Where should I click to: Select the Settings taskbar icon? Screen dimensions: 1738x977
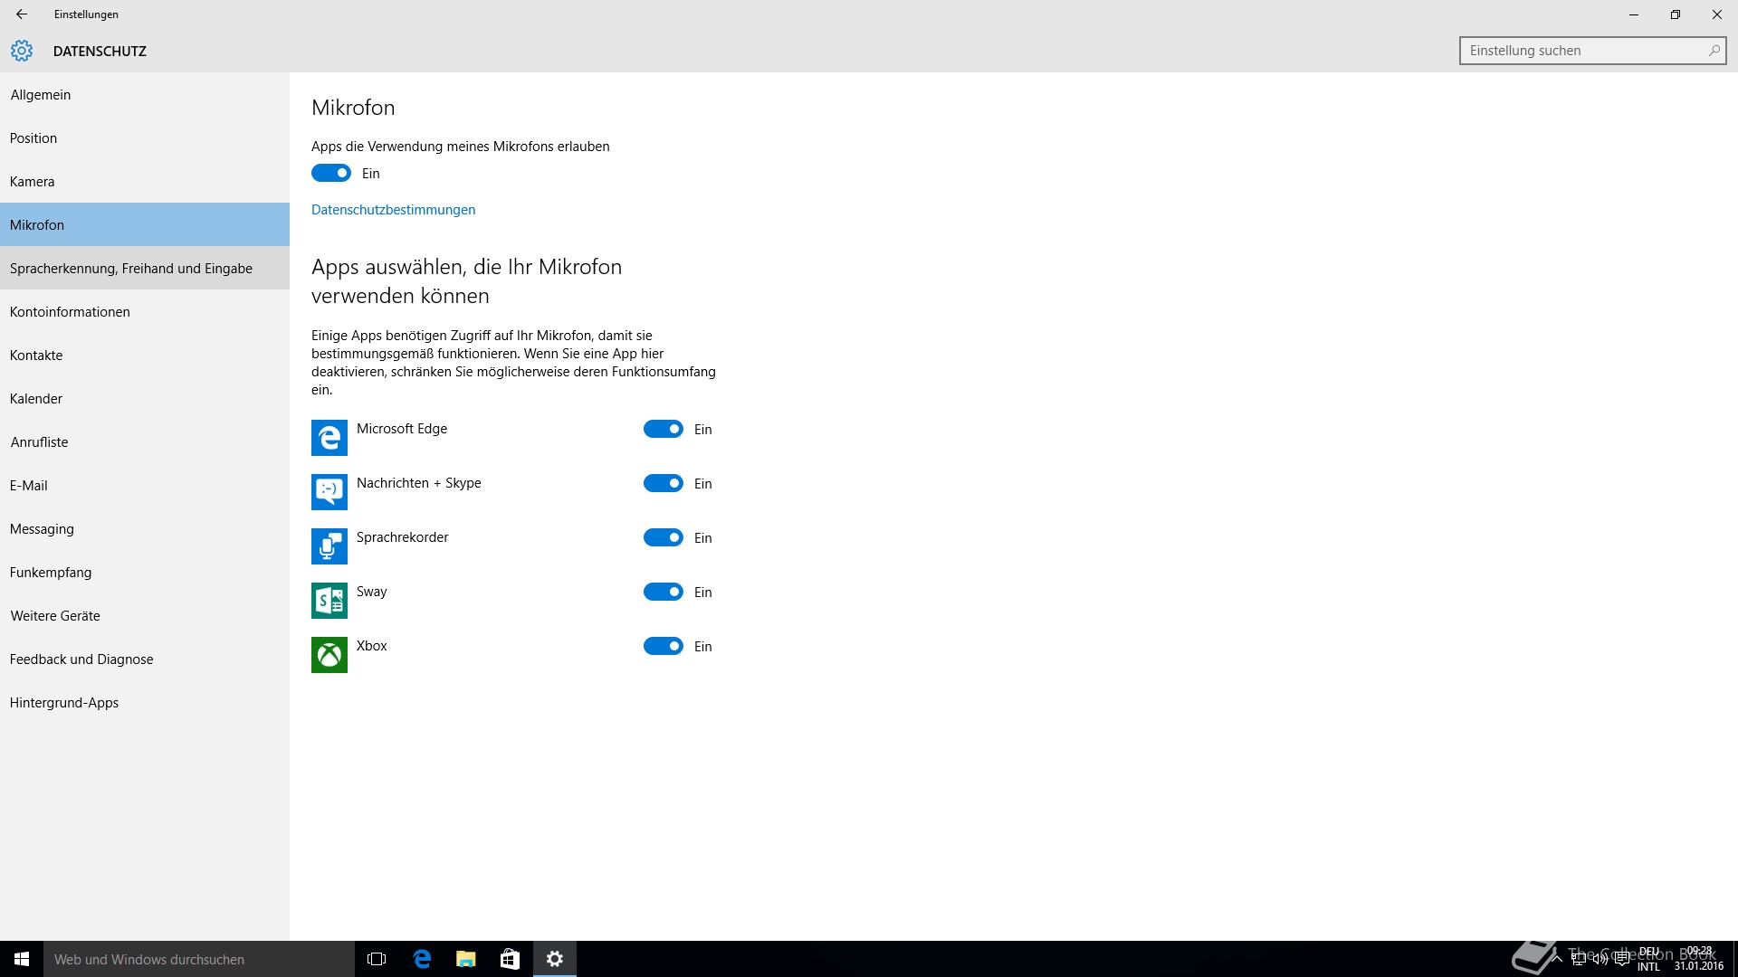click(x=555, y=959)
